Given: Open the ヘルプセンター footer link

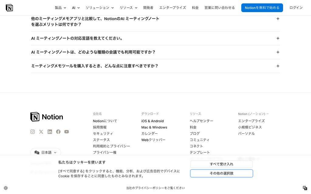Looking at the screenshot, I should pyautogui.click(x=202, y=121).
